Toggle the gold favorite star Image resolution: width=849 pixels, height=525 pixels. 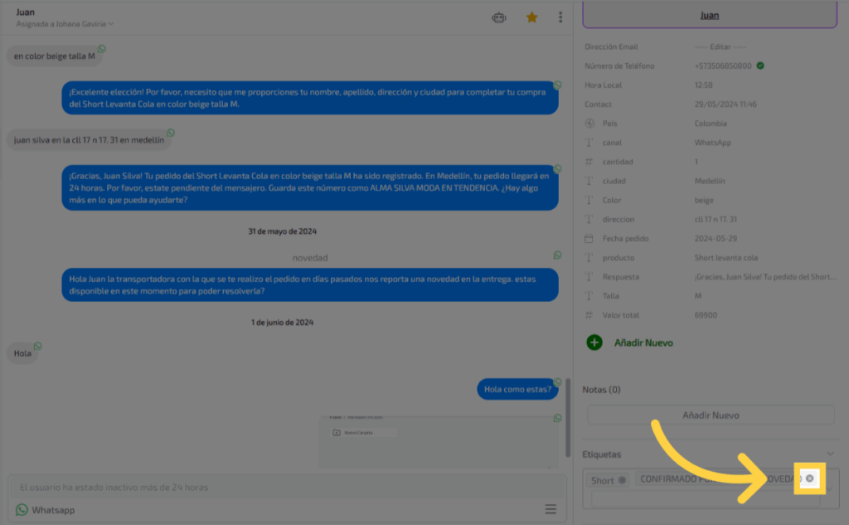532,17
